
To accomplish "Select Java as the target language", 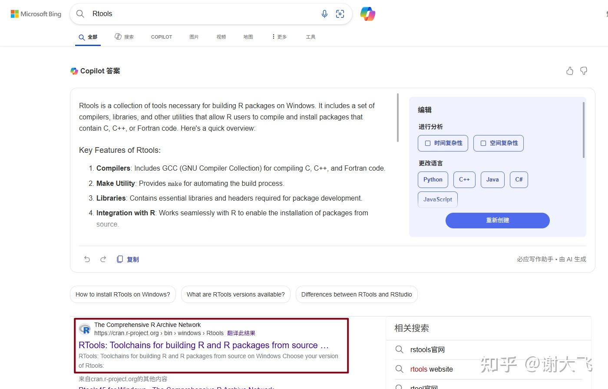I will (x=492, y=179).
